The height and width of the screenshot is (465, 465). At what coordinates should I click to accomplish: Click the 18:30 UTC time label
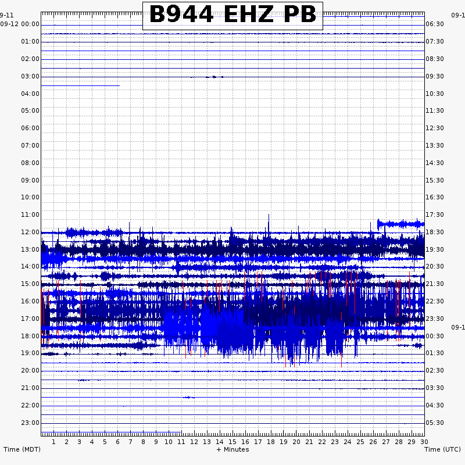[x=435, y=232]
